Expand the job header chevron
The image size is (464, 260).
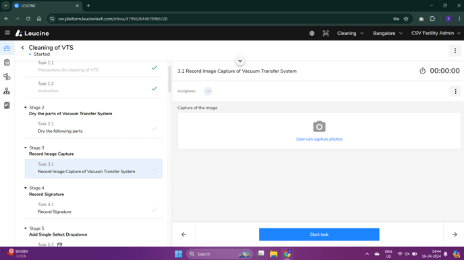point(240,61)
